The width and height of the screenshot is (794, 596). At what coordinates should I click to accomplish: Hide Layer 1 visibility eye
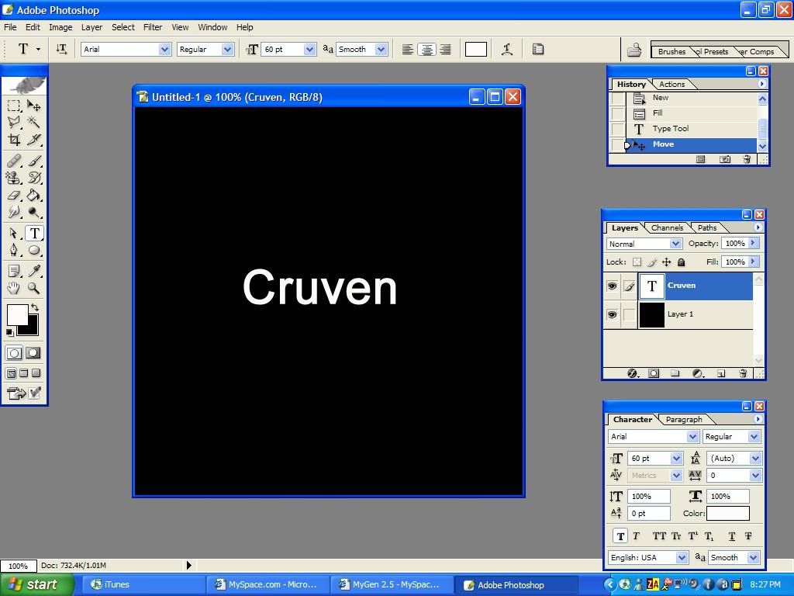pos(612,315)
